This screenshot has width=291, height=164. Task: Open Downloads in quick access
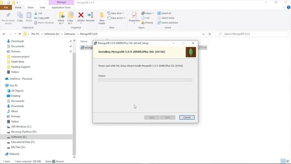17,41
